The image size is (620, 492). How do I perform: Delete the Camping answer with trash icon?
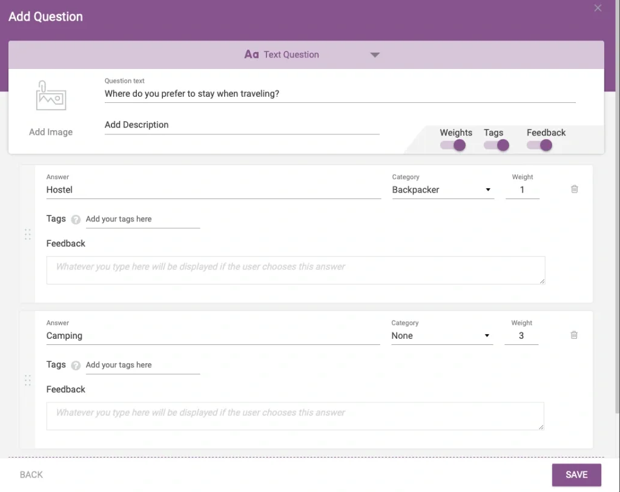tap(574, 335)
